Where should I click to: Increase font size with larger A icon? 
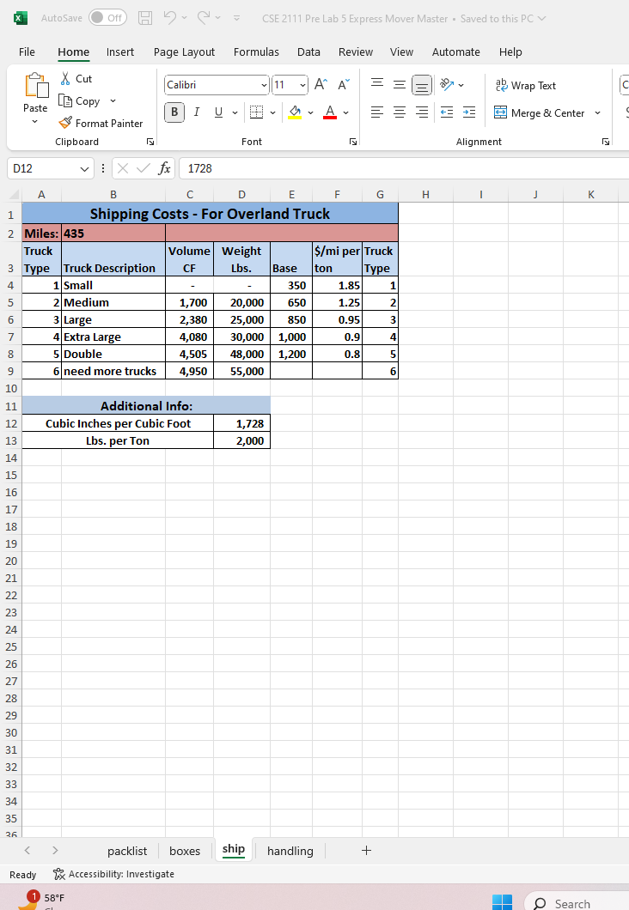point(321,85)
